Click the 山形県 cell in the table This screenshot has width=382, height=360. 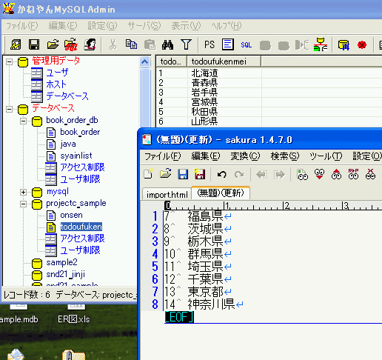click(204, 121)
